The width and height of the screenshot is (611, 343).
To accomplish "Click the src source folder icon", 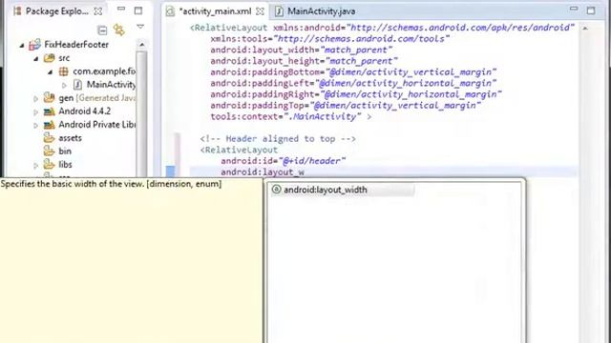I will (x=49, y=58).
